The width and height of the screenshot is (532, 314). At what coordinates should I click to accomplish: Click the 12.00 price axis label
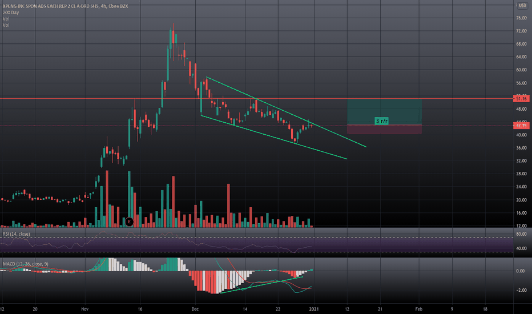[x=521, y=226]
